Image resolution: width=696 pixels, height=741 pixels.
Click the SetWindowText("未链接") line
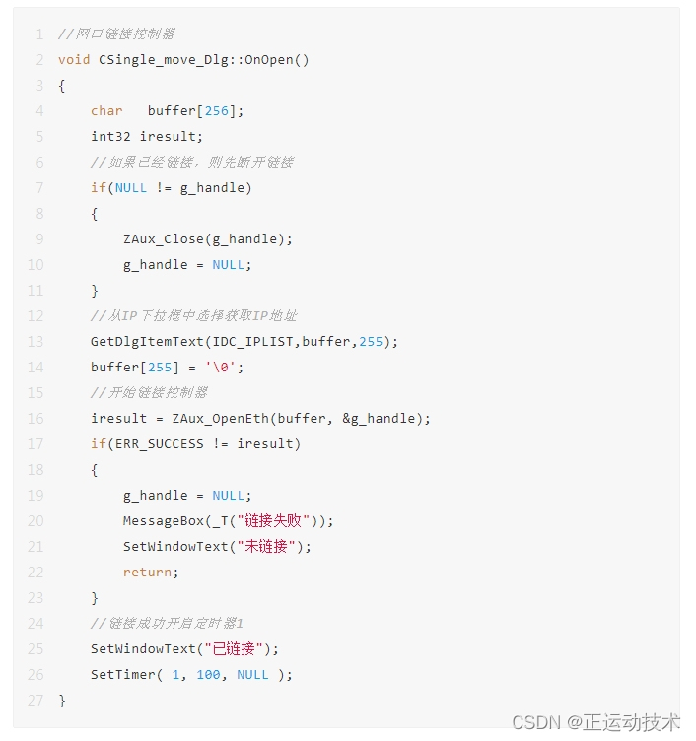217,547
